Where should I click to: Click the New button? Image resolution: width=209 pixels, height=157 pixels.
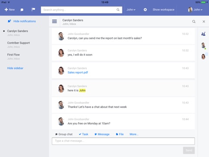click(10, 10)
